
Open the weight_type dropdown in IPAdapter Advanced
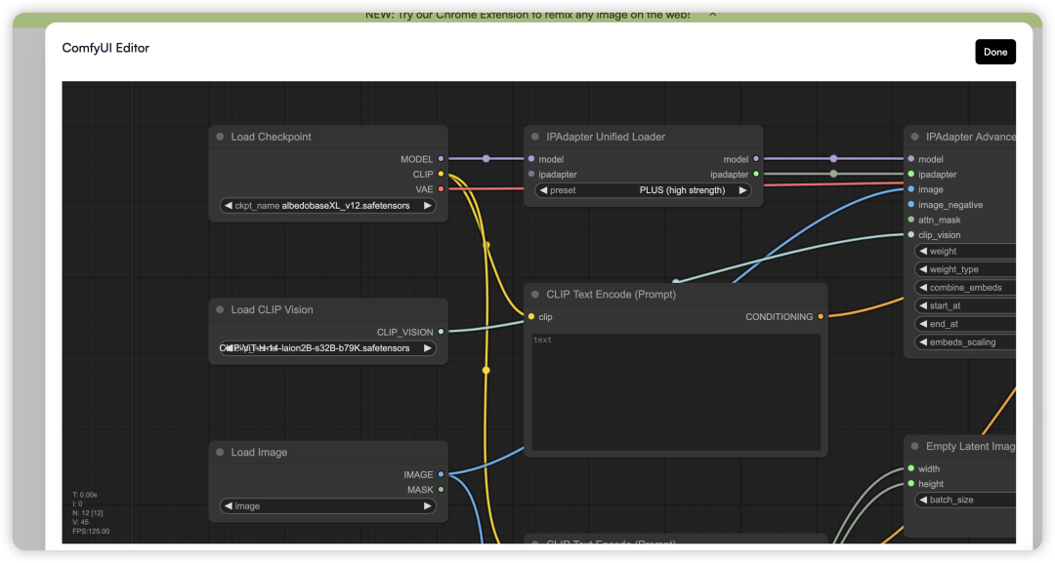tap(965, 269)
